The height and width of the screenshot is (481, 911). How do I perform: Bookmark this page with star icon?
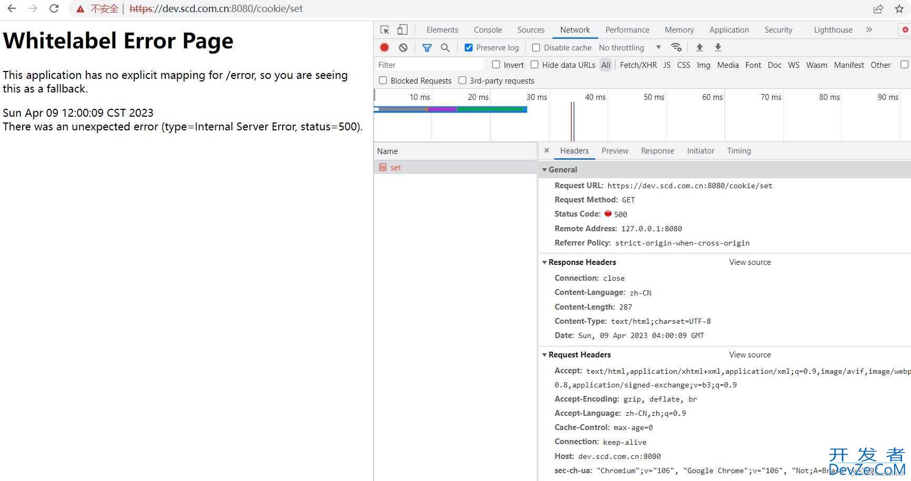899,9
